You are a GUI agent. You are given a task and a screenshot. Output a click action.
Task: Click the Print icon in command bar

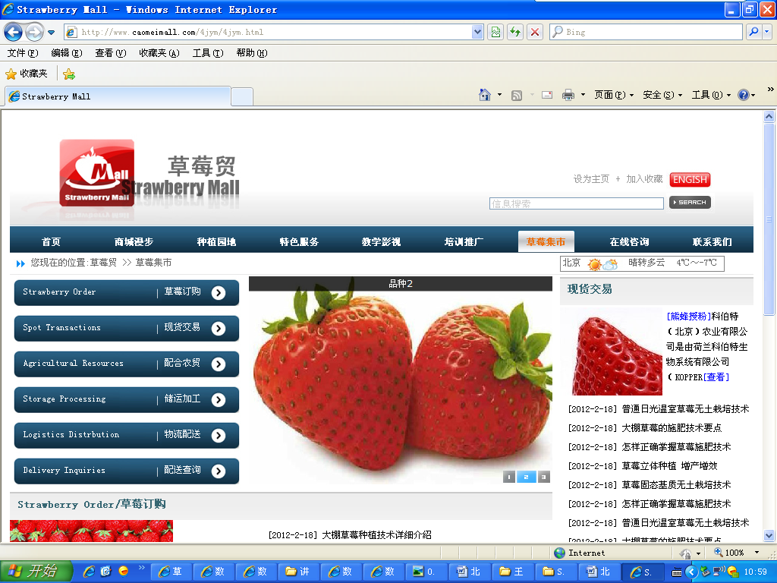[568, 95]
